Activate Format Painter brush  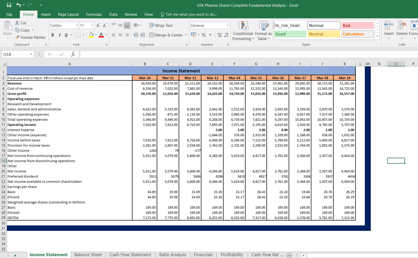17,37
